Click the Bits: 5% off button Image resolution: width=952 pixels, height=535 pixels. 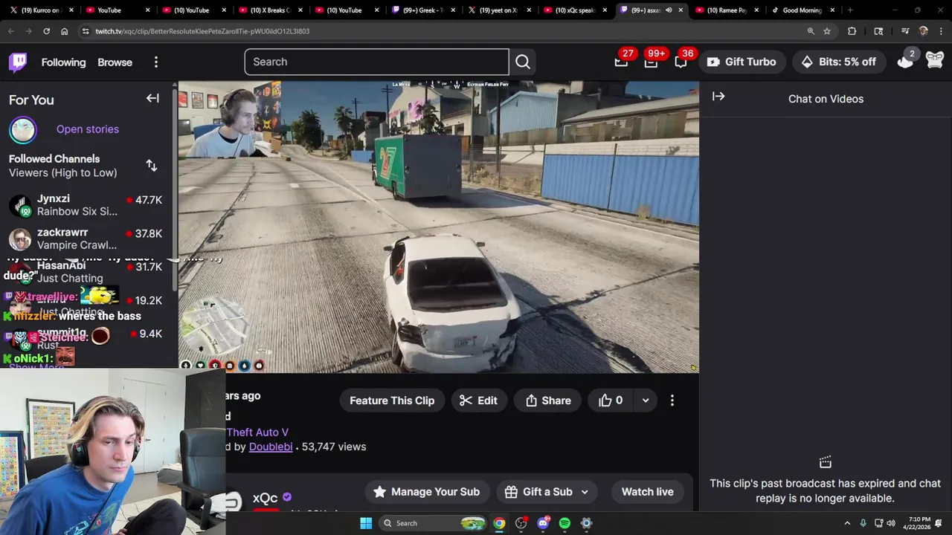coord(838,62)
